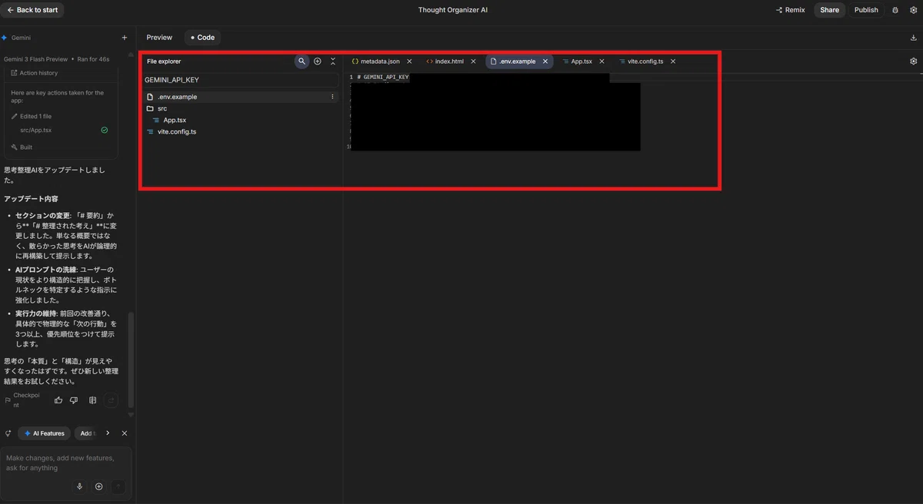Click the Checkpoint flag icon
This screenshot has width=923, height=504.
[x=8, y=400]
